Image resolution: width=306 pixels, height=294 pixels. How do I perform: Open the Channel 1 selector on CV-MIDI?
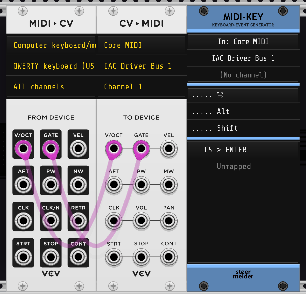click(x=141, y=87)
